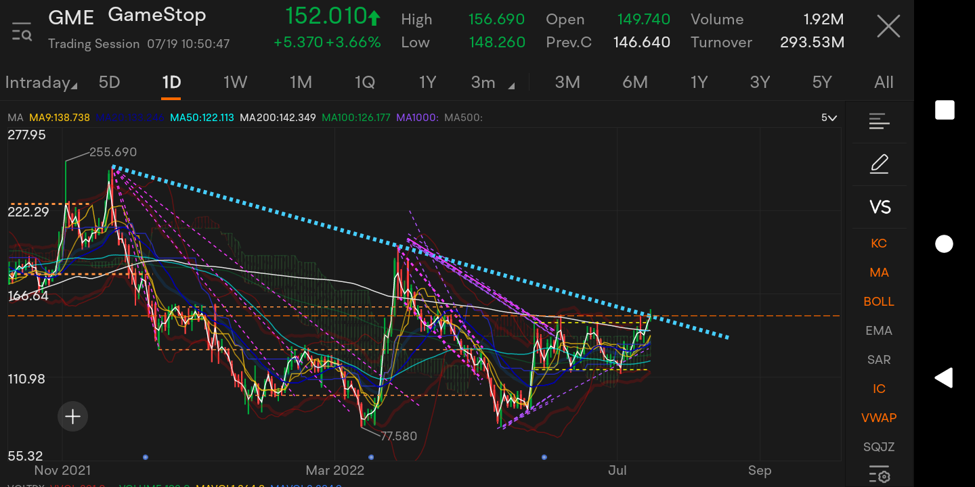Choose the 5Y range button
The image size is (975, 487).
pos(822,83)
